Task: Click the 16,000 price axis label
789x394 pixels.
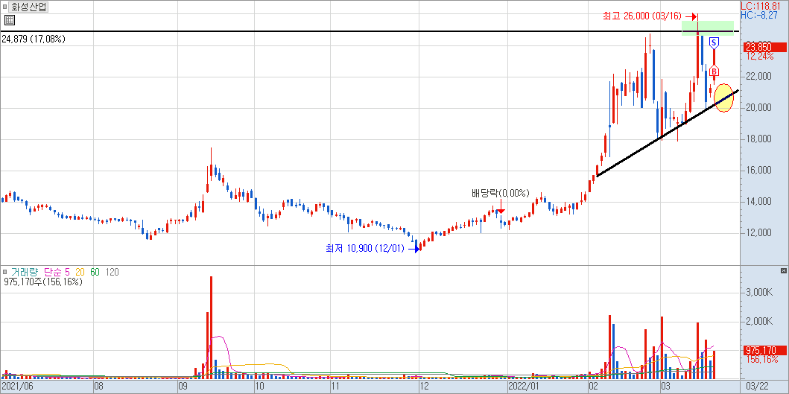Action: coord(759,170)
